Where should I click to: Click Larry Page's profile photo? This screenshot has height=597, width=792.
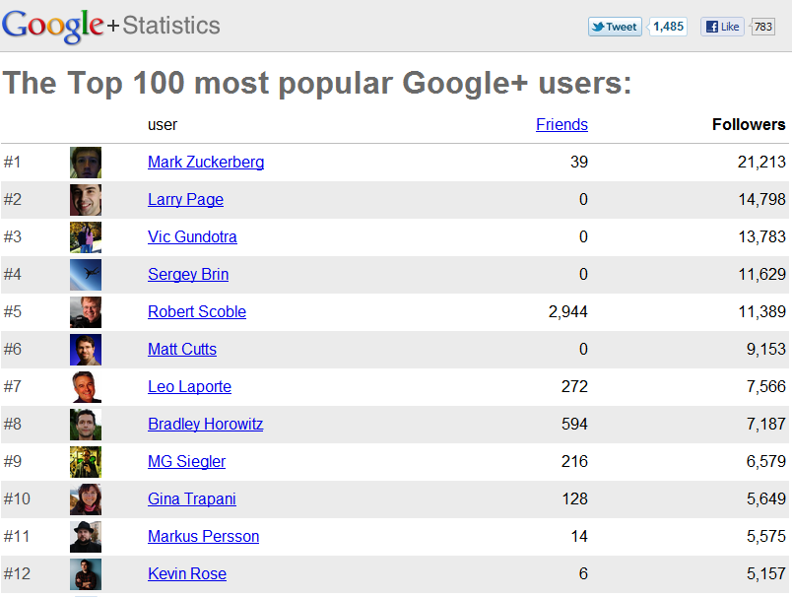(86, 200)
